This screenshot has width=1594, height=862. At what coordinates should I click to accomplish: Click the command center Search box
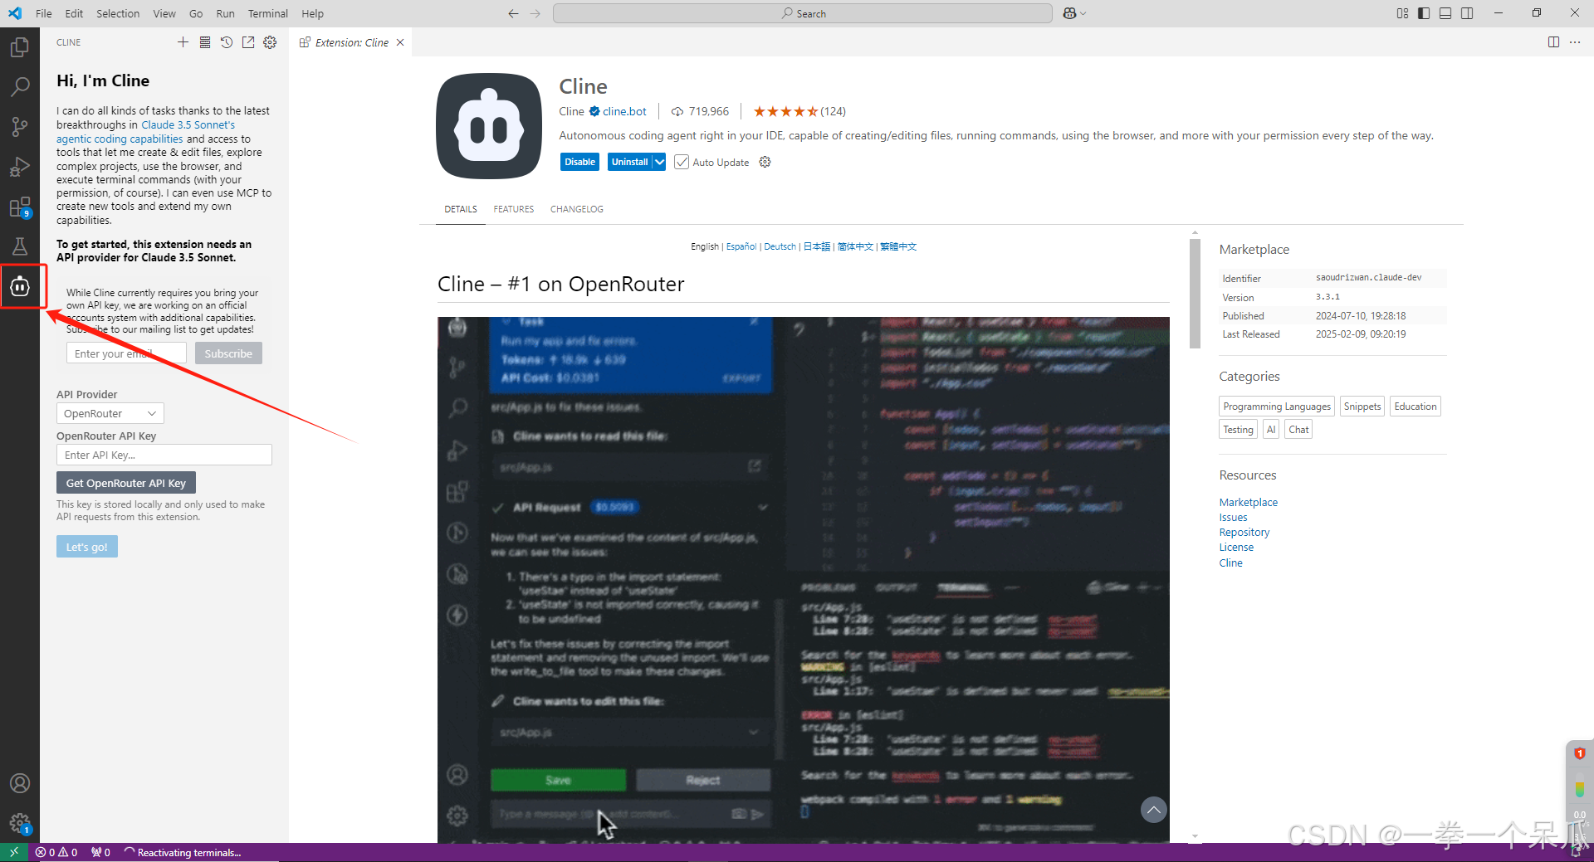(x=802, y=13)
